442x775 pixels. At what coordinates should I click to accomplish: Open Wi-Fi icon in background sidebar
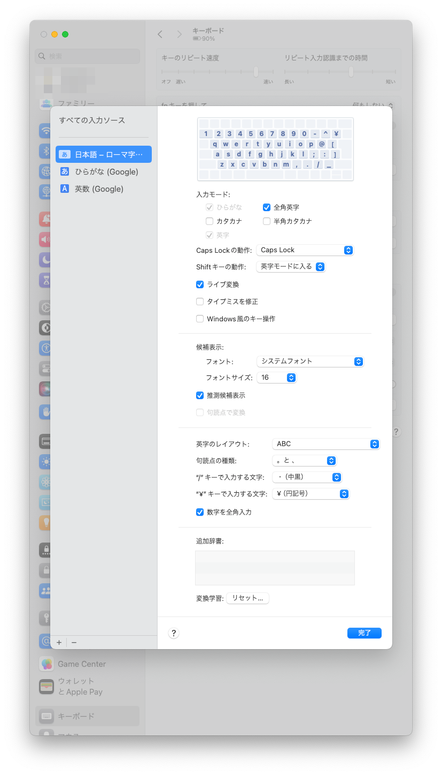(46, 130)
